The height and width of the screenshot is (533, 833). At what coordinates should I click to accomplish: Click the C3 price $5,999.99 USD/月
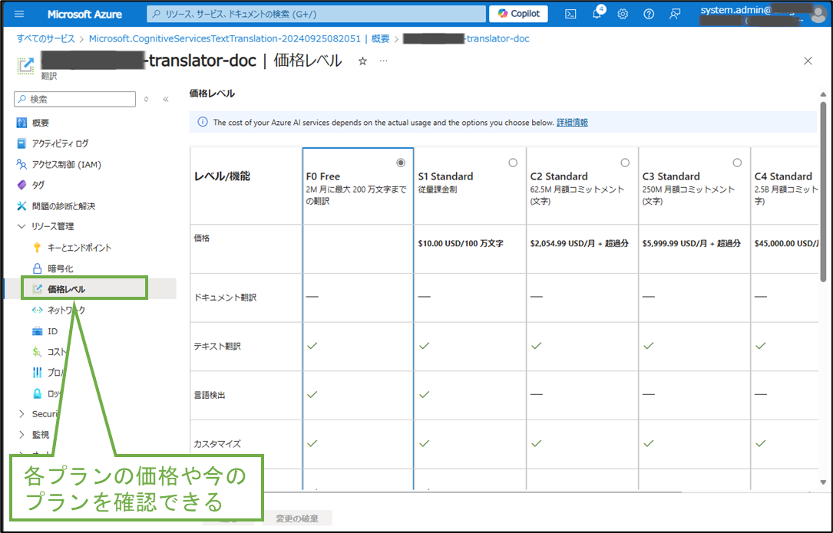pos(691,244)
